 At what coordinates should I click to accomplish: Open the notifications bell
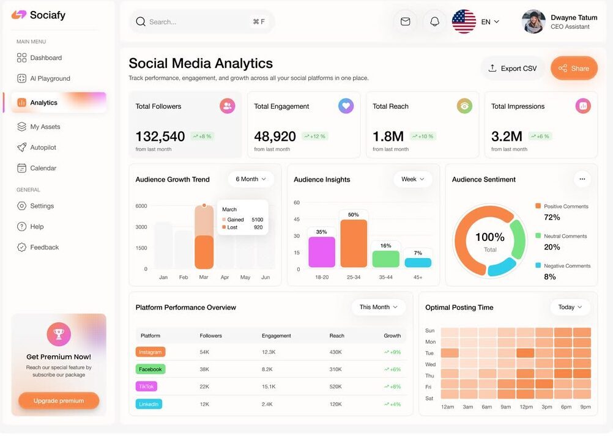(434, 22)
